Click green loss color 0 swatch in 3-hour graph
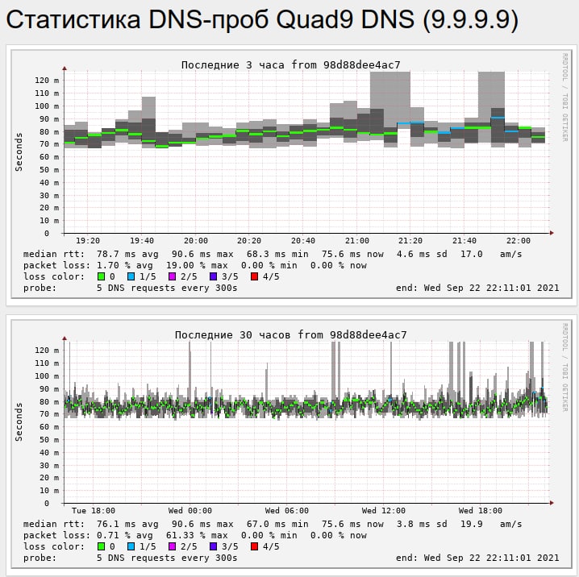The width and height of the screenshot is (579, 577). coord(101,276)
